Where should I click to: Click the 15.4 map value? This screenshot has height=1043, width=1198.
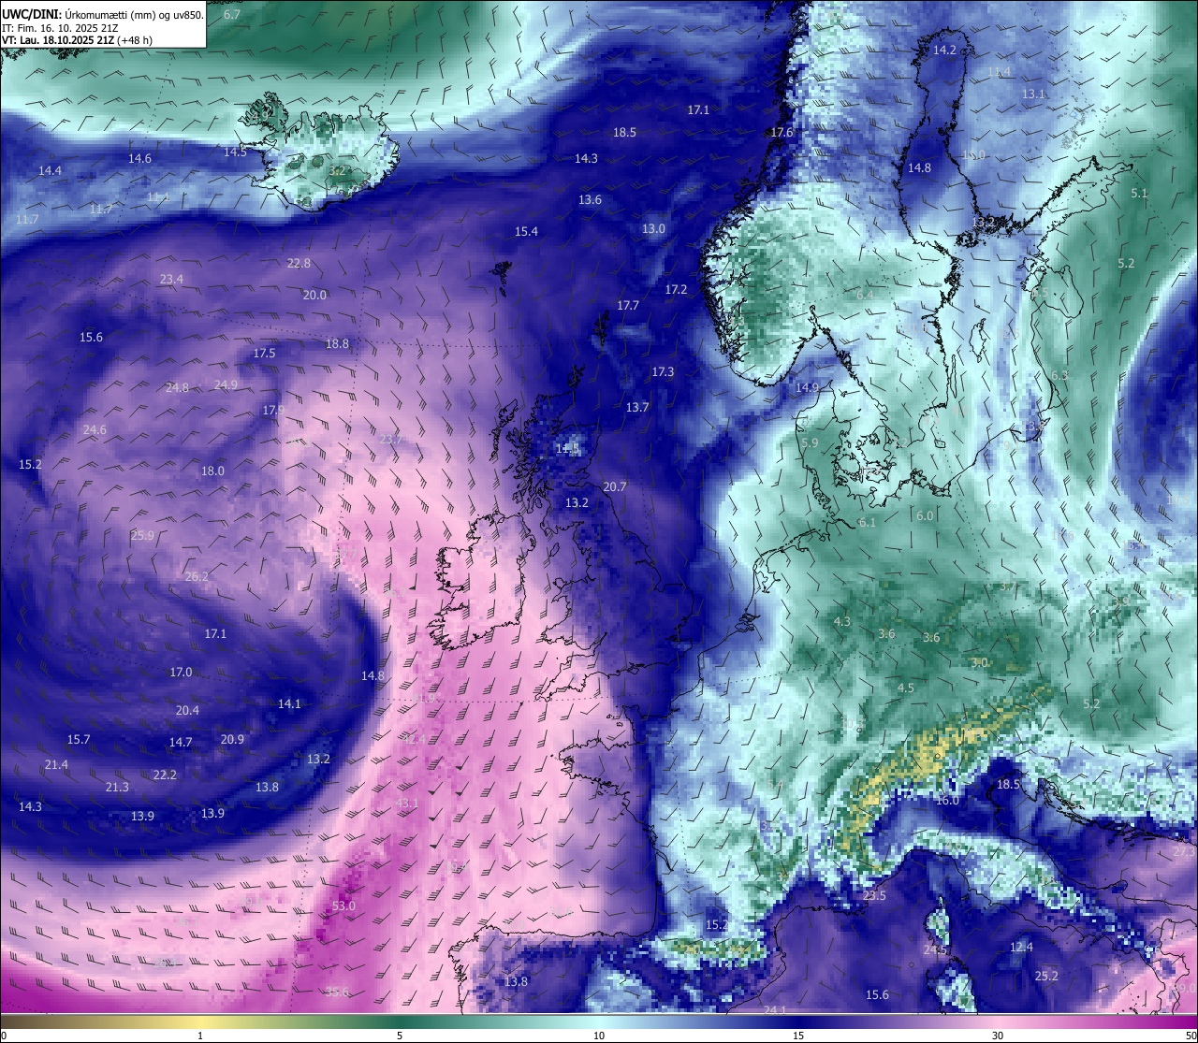[x=526, y=231]
